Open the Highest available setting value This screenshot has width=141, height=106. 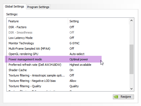[x=80, y=65]
